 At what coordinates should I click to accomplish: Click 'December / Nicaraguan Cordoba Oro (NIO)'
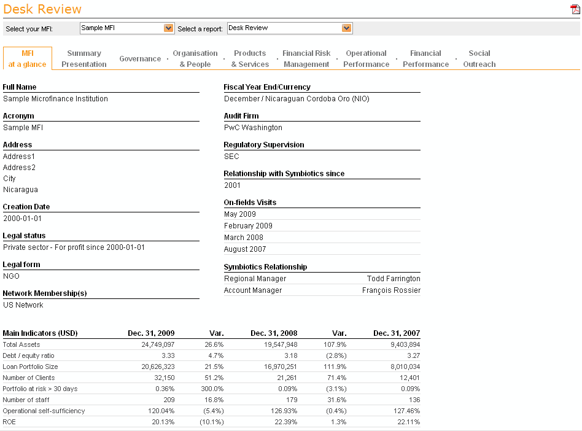pyautogui.click(x=297, y=99)
